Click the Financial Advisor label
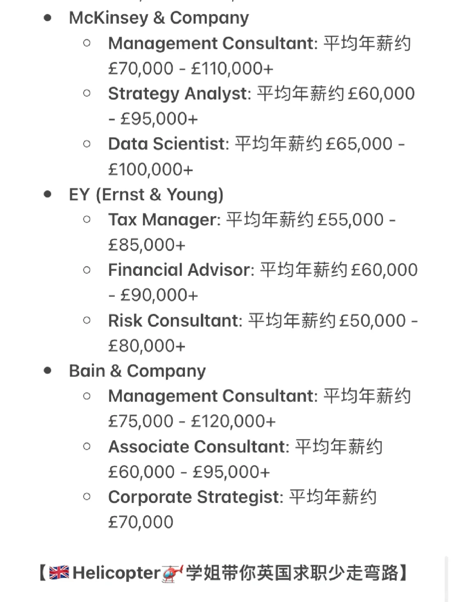The height and width of the screenshot is (602, 451). [181, 270]
